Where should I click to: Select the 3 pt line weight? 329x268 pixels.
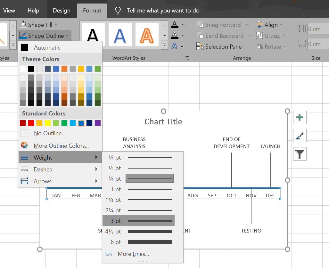[x=138, y=221]
